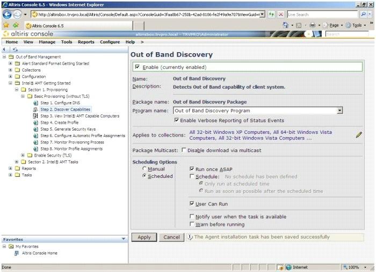Check Notify user when task is available

pyautogui.click(x=192, y=216)
